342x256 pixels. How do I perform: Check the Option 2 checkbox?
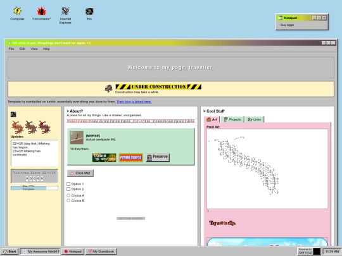[x=68, y=189]
